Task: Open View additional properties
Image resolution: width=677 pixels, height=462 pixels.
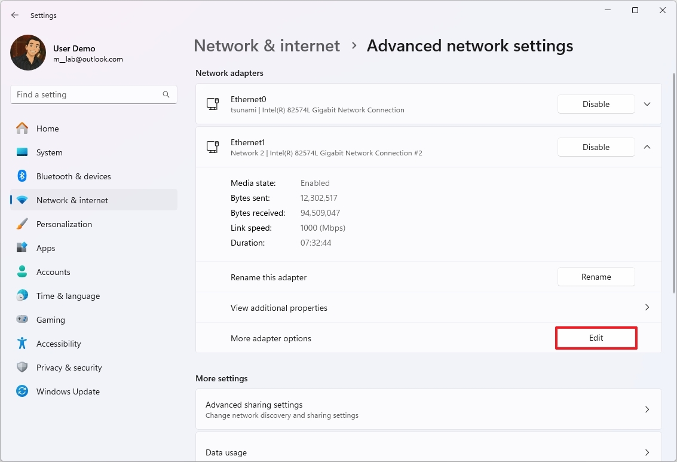Action: tap(428, 308)
